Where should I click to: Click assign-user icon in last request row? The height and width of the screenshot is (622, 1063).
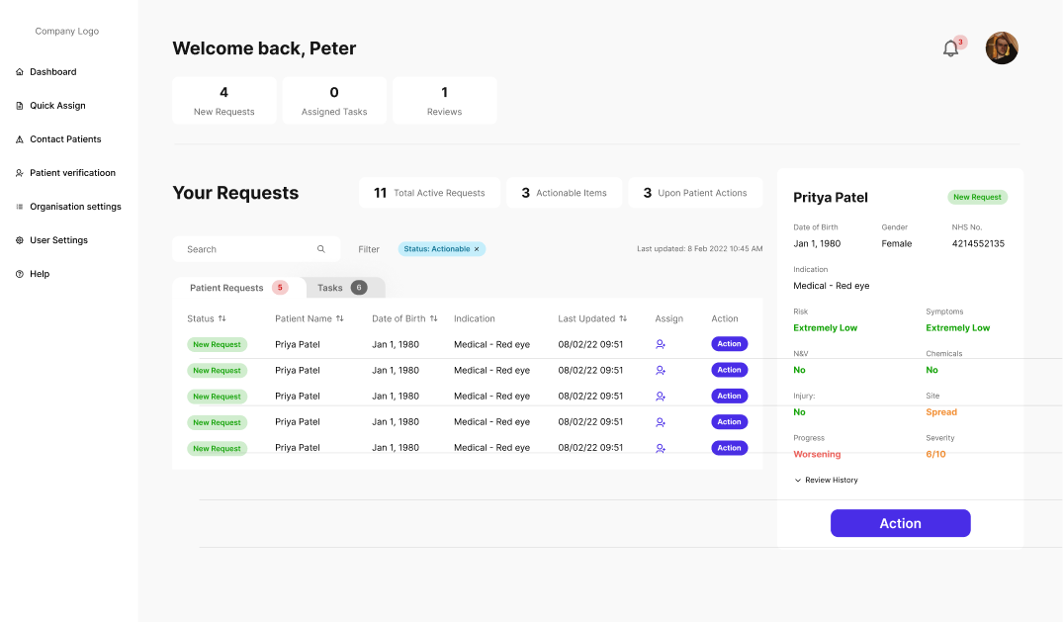661,448
